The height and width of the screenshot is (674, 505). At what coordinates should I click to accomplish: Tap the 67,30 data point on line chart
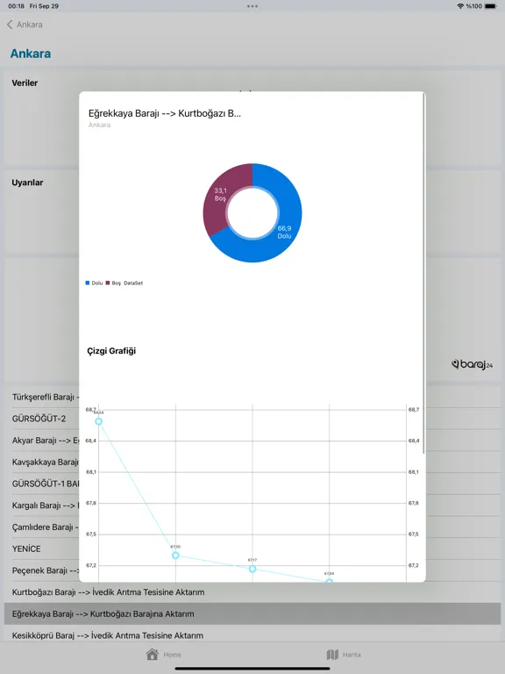click(x=175, y=556)
